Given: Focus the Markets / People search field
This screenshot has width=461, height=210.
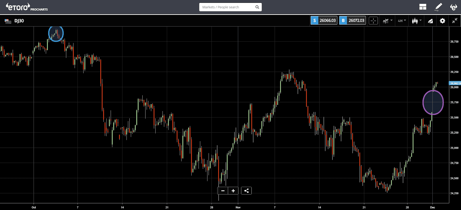Looking at the screenshot, I should coord(230,7).
